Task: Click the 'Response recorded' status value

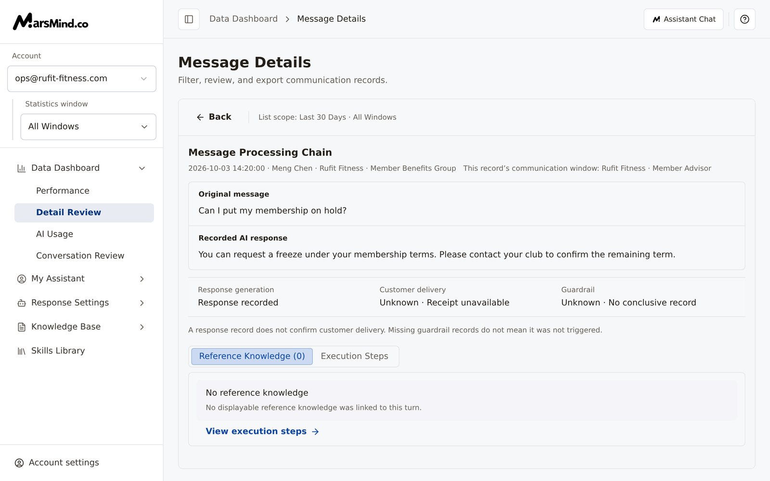Action: pyautogui.click(x=238, y=303)
